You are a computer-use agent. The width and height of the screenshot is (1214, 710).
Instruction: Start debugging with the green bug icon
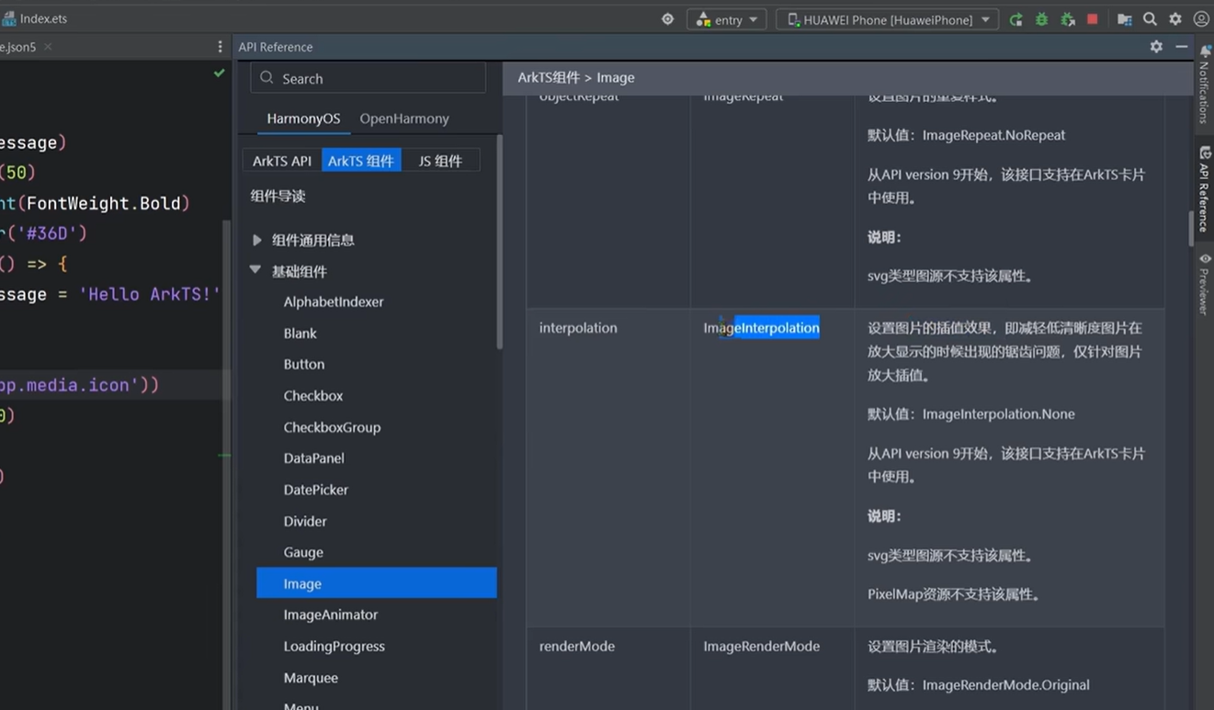[1041, 19]
